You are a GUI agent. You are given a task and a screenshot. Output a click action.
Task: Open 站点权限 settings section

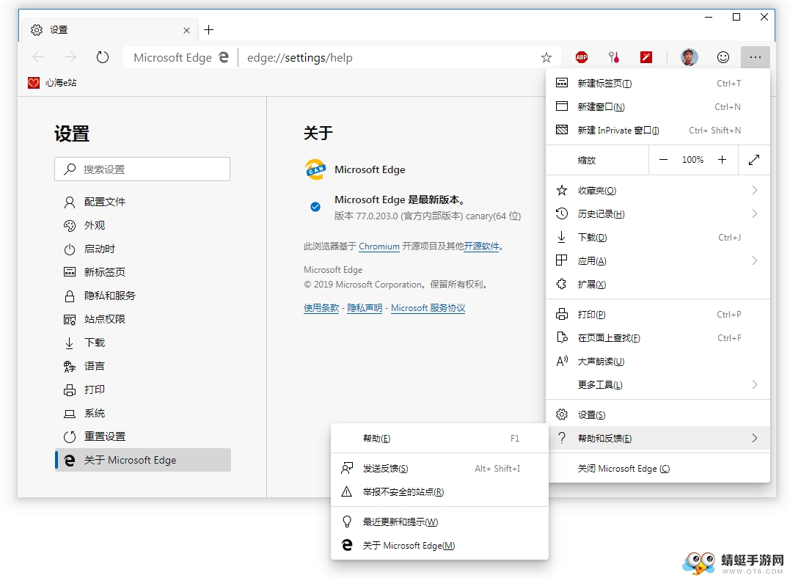tap(142, 319)
